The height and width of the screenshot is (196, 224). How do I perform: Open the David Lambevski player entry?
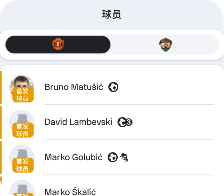78,122
